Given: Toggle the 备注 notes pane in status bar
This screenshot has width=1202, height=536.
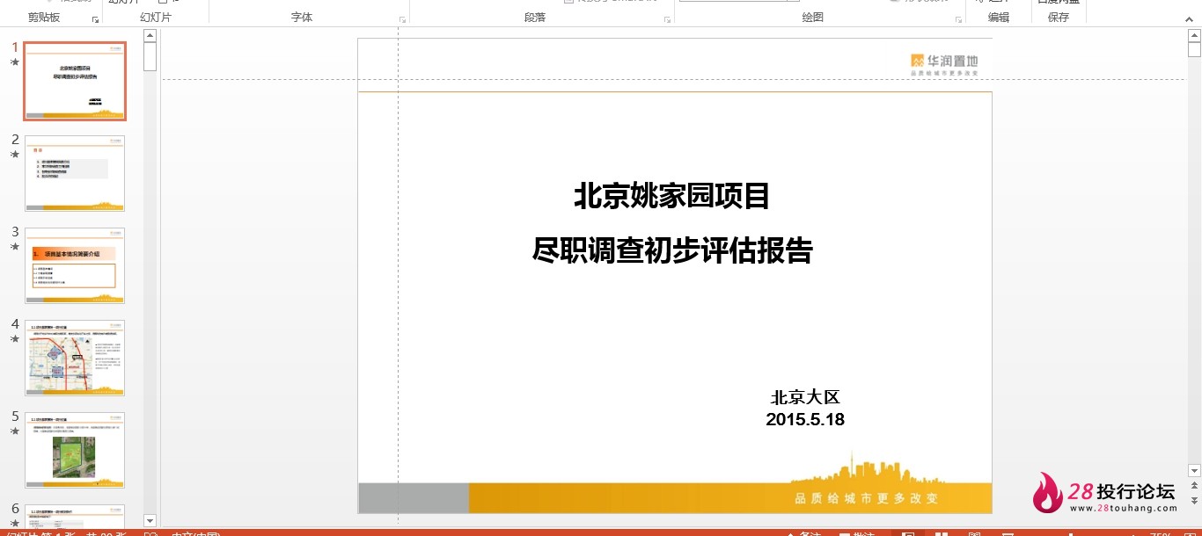Looking at the screenshot, I should [x=803, y=535].
